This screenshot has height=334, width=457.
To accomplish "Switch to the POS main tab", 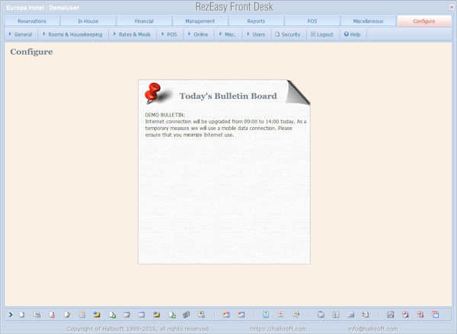I will click(x=312, y=21).
